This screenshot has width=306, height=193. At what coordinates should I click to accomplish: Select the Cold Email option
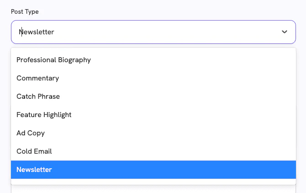34,151
